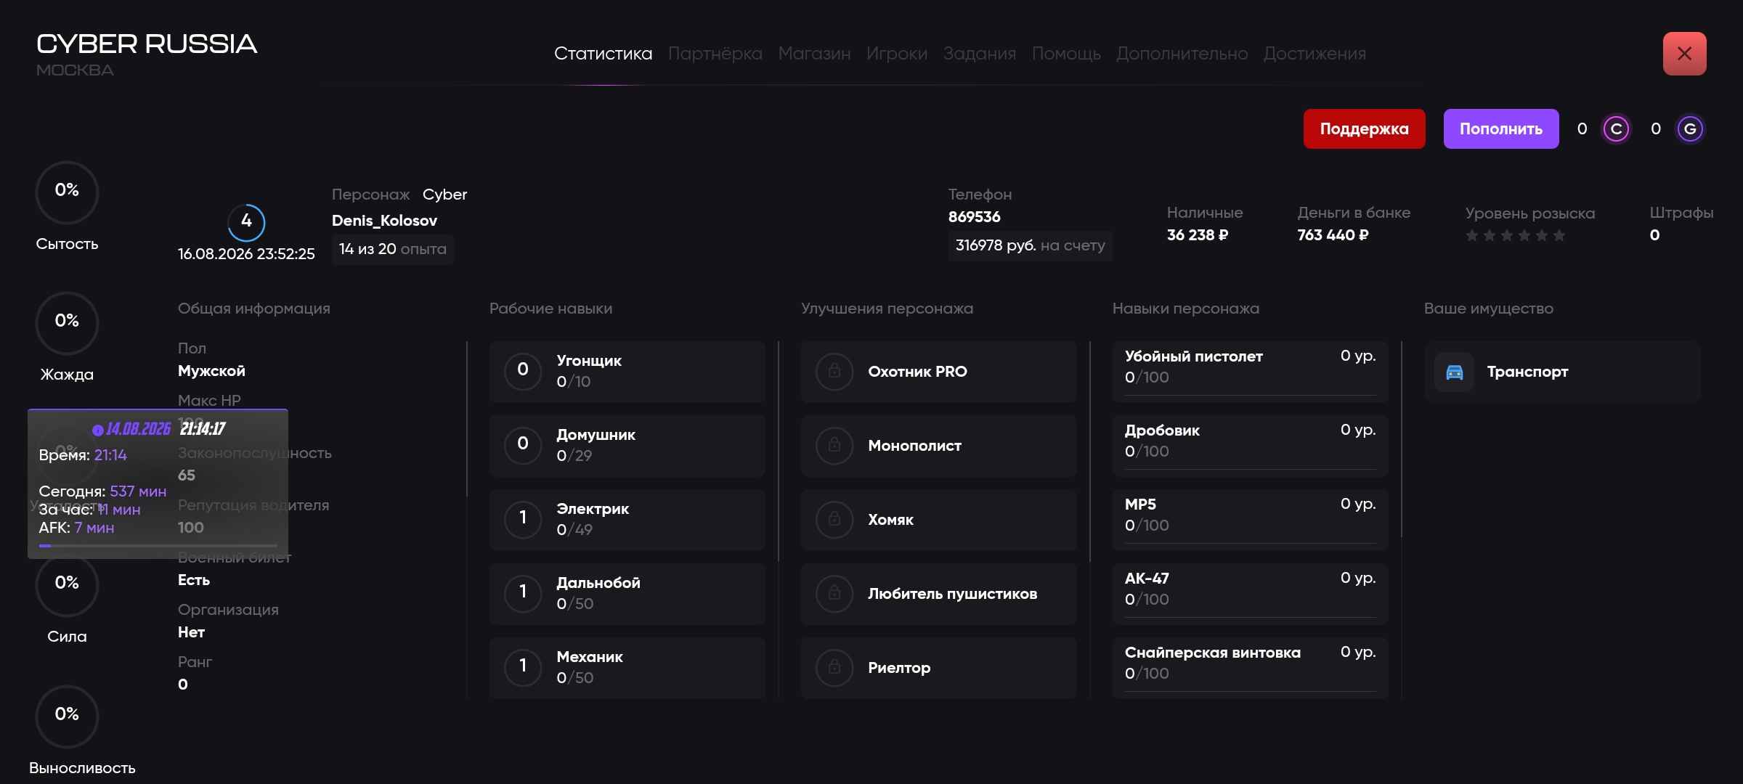Image resolution: width=1743 pixels, height=784 pixels.
Task: Click the 316978 руб. на счету badge
Action: [x=1030, y=246]
